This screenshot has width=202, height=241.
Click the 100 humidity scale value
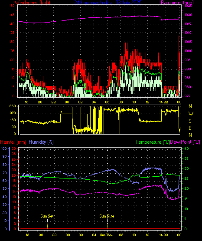[x=4, y=149]
